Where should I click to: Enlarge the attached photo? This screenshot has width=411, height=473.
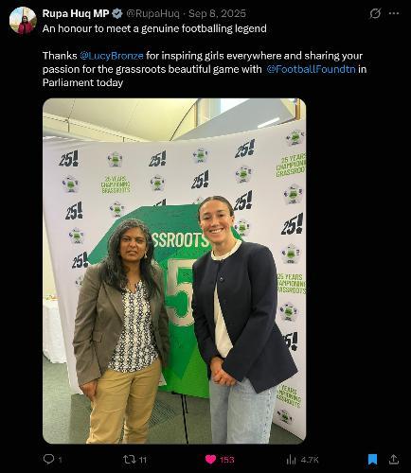point(174,272)
